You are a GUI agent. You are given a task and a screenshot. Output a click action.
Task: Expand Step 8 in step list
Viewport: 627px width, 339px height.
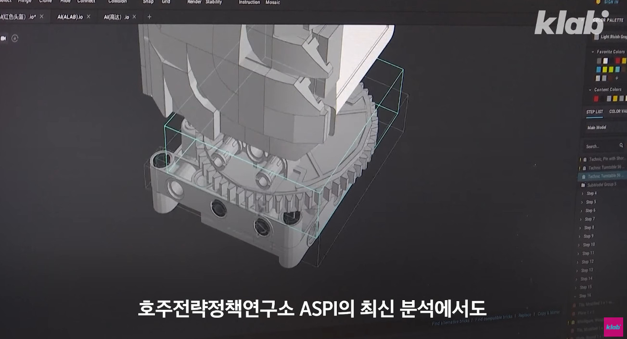click(x=581, y=228)
